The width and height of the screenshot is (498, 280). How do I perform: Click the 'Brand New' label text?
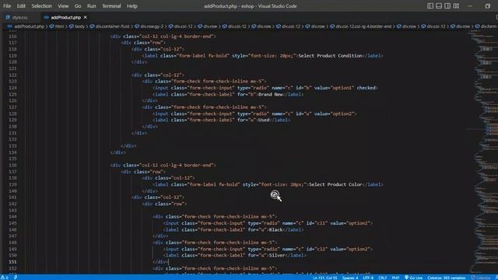click(271, 94)
